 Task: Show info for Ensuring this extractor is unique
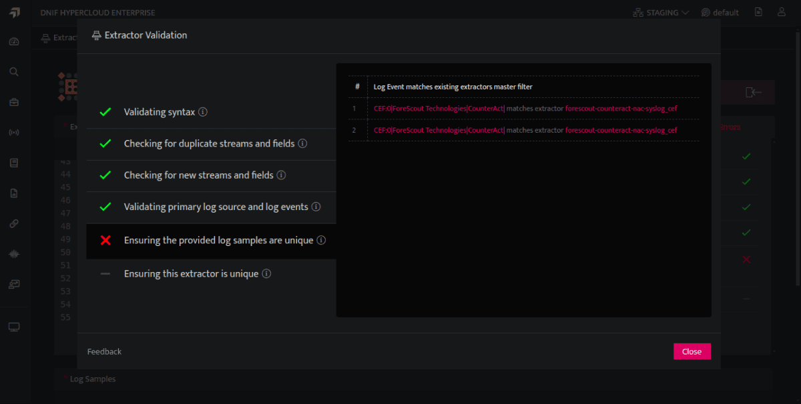(x=266, y=273)
